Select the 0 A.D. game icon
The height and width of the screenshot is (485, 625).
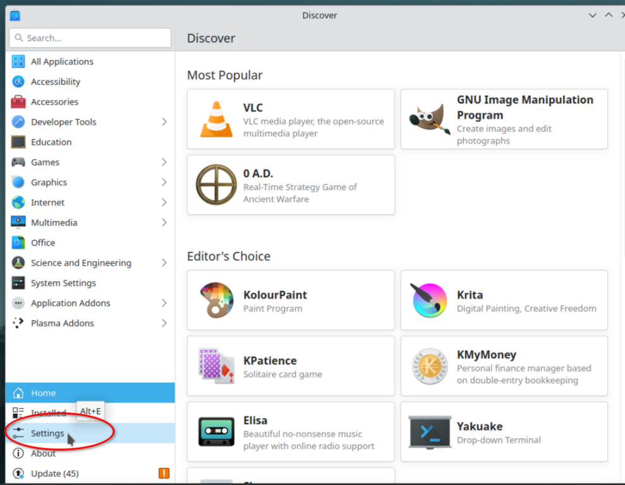(216, 185)
